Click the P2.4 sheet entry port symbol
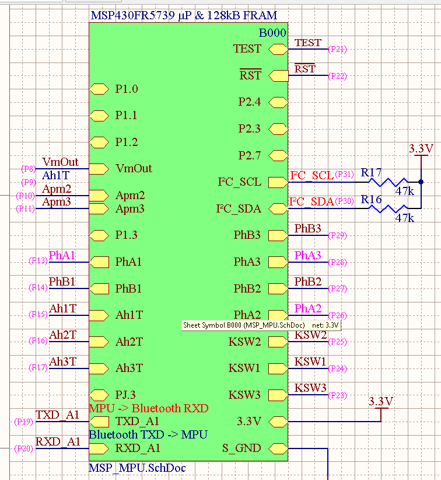 pyautogui.click(x=278, y=102)
